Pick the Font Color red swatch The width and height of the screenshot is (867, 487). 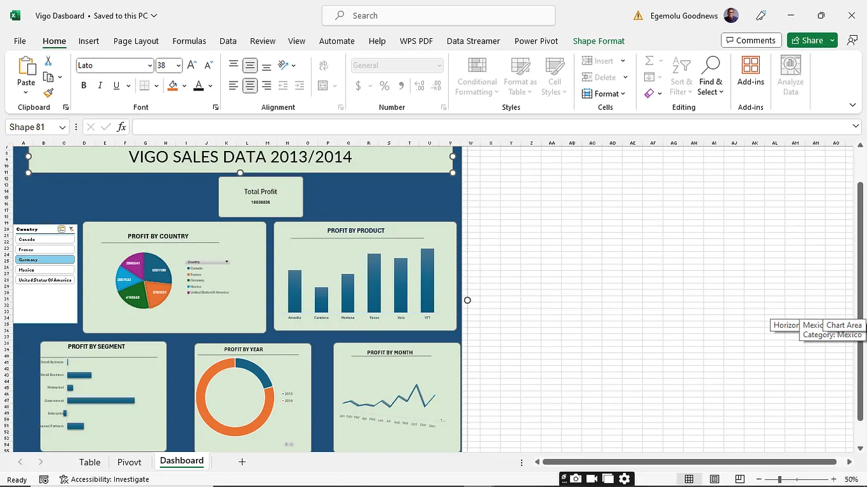tap(200, 89)
